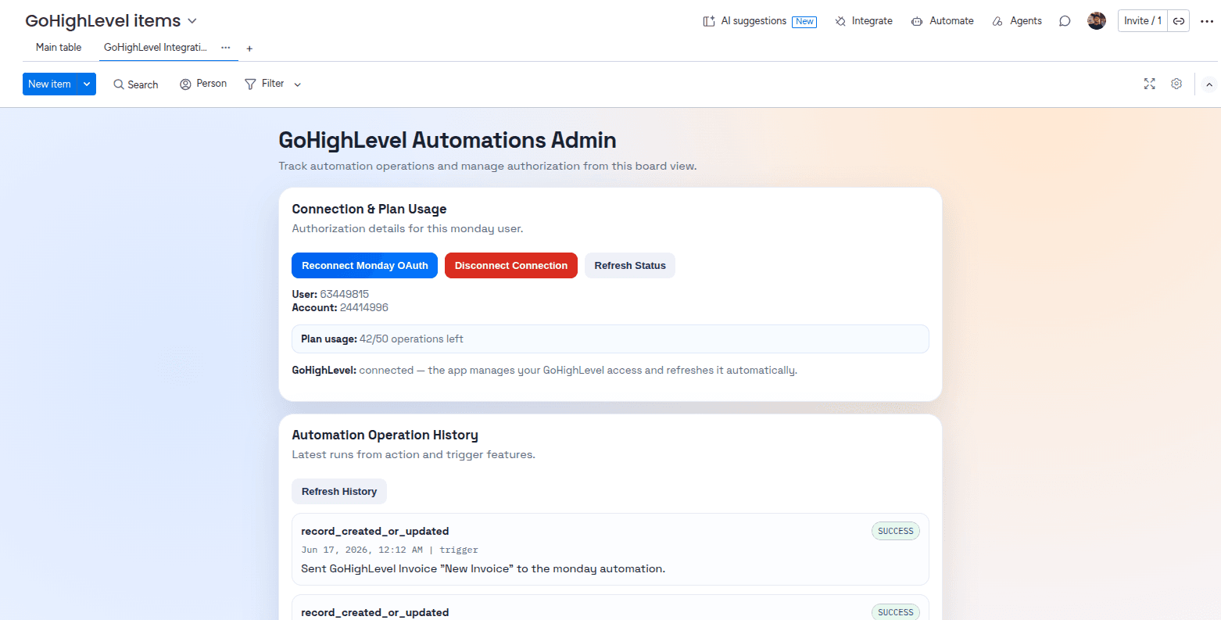Click the SUCCESS badge of the Jun 17 entry
The image size is (1221, 620).
point(896,531)
